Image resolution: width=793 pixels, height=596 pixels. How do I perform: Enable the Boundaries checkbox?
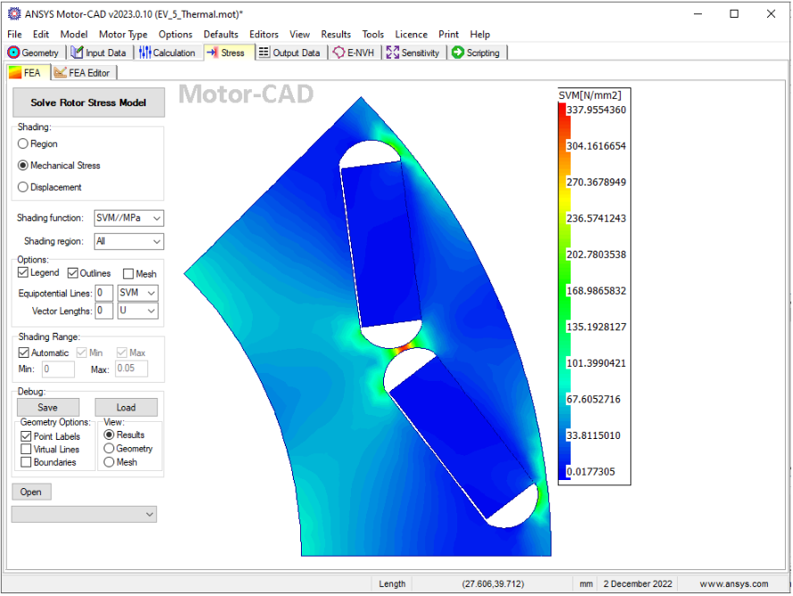coord(26,463)
